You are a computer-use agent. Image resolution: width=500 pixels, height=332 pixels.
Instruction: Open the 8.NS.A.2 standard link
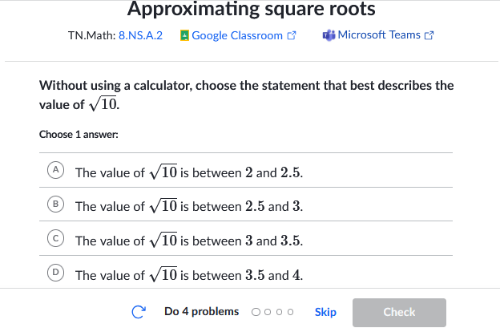[x=140, y=35]
